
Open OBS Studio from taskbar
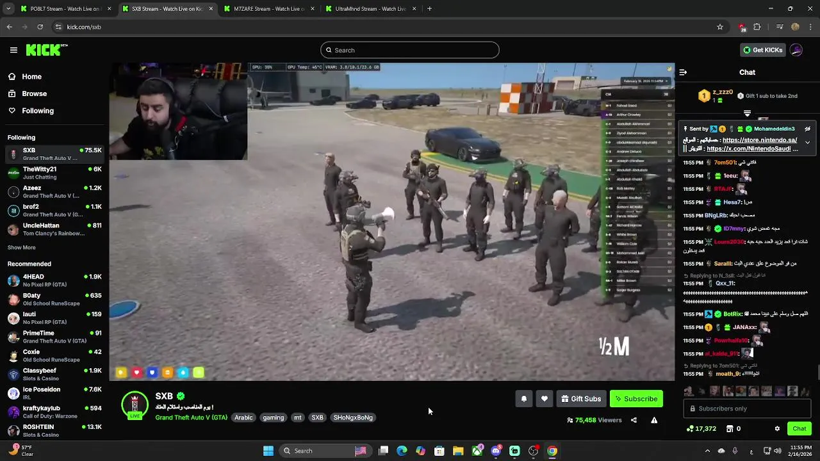click(x=533, y=451)
